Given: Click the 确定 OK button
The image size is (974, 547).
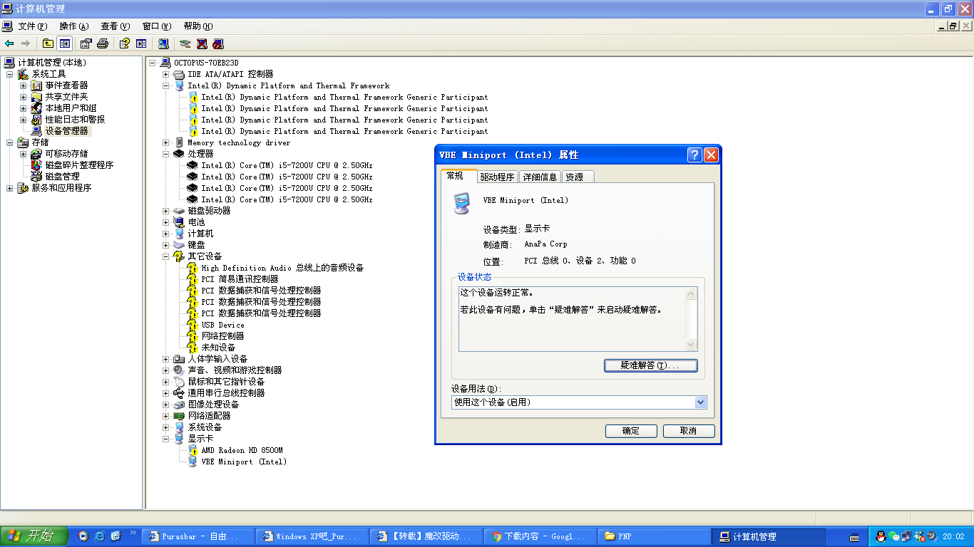Looking at the screenshot, I should click(631, 431).
